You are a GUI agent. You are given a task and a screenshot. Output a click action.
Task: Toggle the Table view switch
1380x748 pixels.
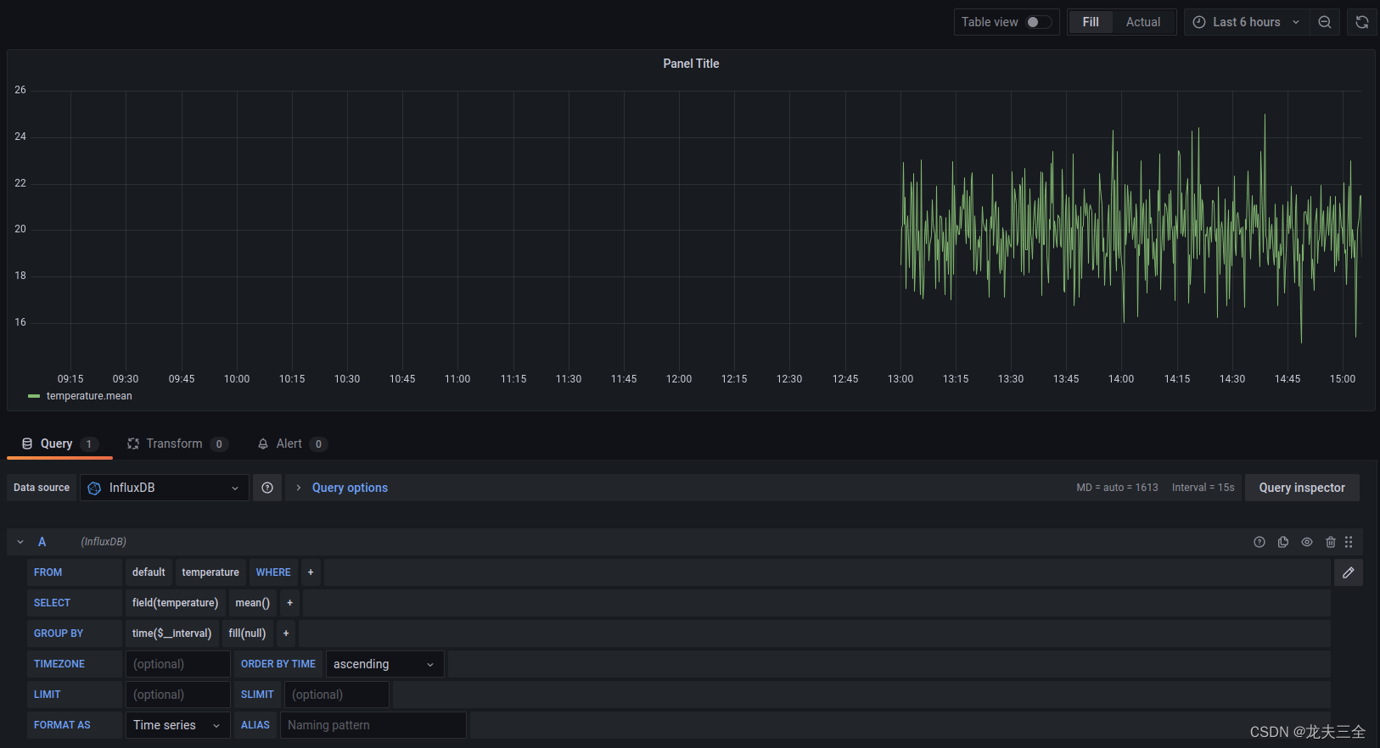point(1039,22)
